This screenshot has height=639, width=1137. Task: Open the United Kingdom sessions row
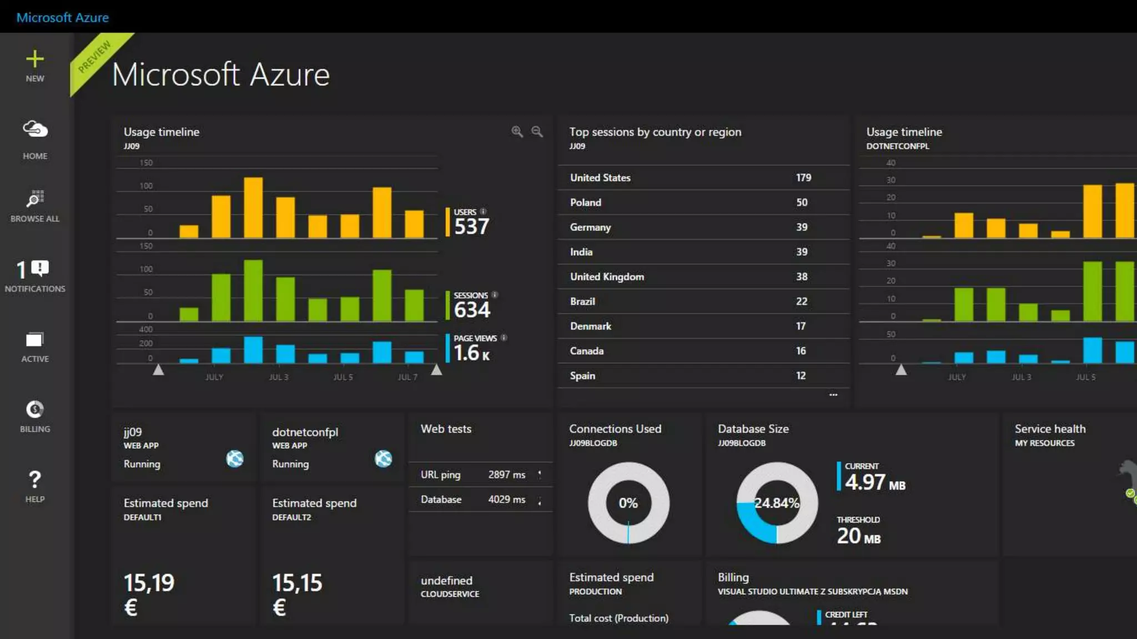pyautogui.click(x=703, y=276)
